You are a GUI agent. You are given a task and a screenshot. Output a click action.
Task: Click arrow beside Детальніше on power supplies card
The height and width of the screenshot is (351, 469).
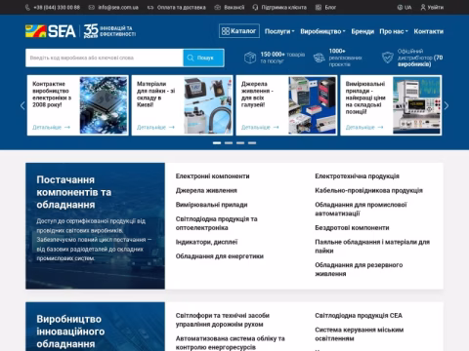point(277,128)
